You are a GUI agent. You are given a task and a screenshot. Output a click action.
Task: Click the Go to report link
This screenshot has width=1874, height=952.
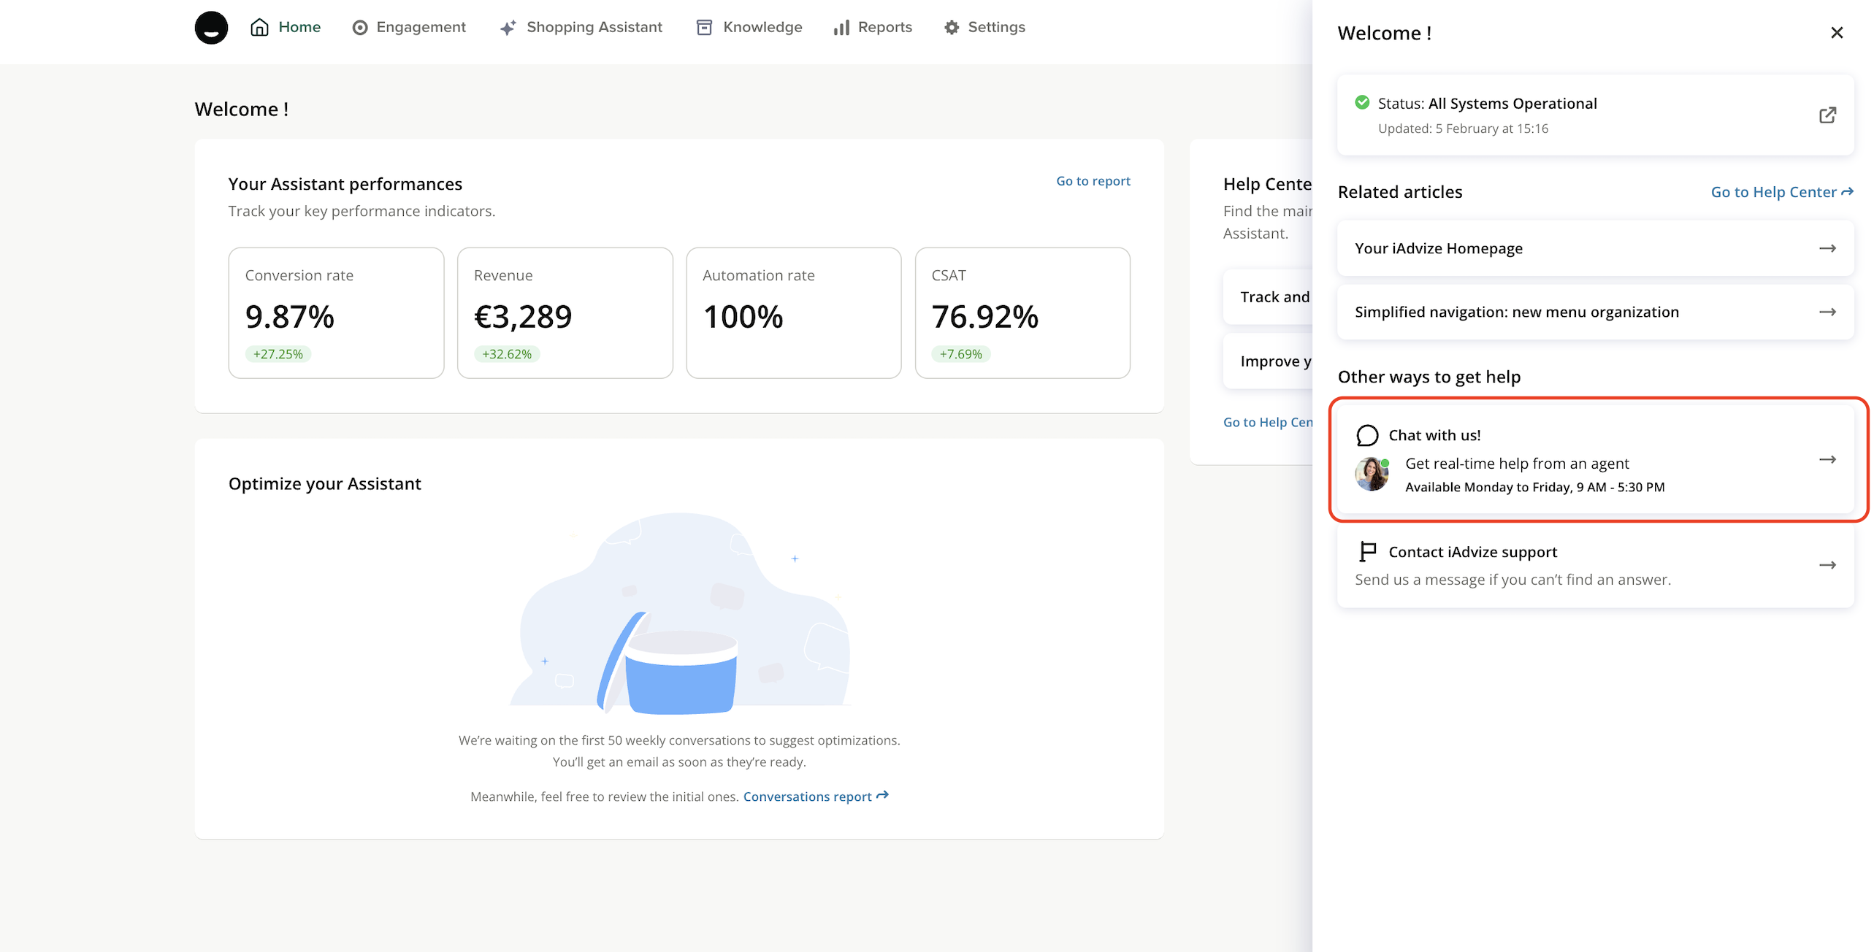[x=1093, y=181]
